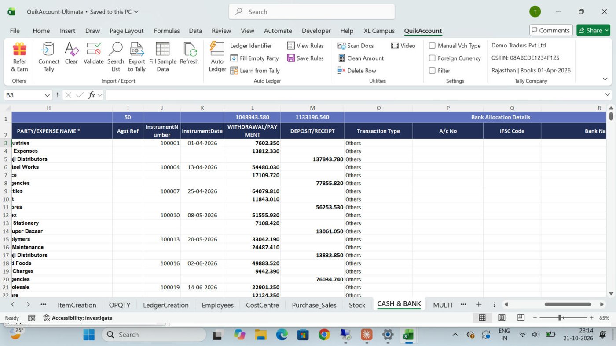Click Learn from Tally
This screenshot has height=346, width=616.
click(x=255, y=71)
